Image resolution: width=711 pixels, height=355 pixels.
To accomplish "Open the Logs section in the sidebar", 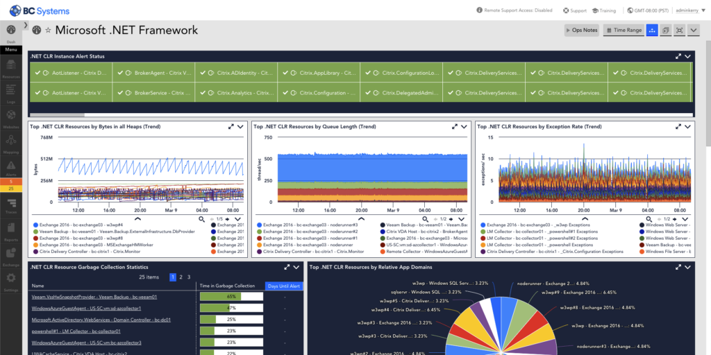I will [x=11, y=94].
